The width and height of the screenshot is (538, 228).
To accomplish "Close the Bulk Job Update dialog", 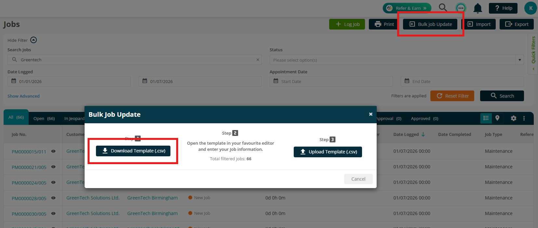I will coord(370,114).
